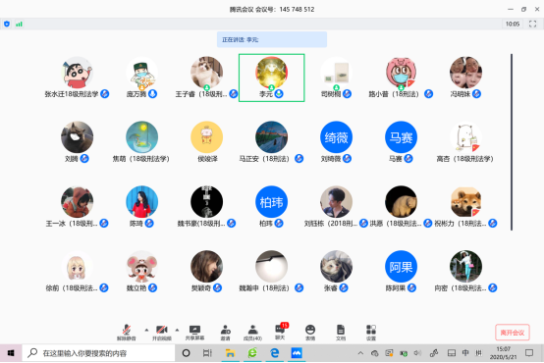Unmute the microphone in the bottom toolbar
544x363 pixels.
point(127,333)
